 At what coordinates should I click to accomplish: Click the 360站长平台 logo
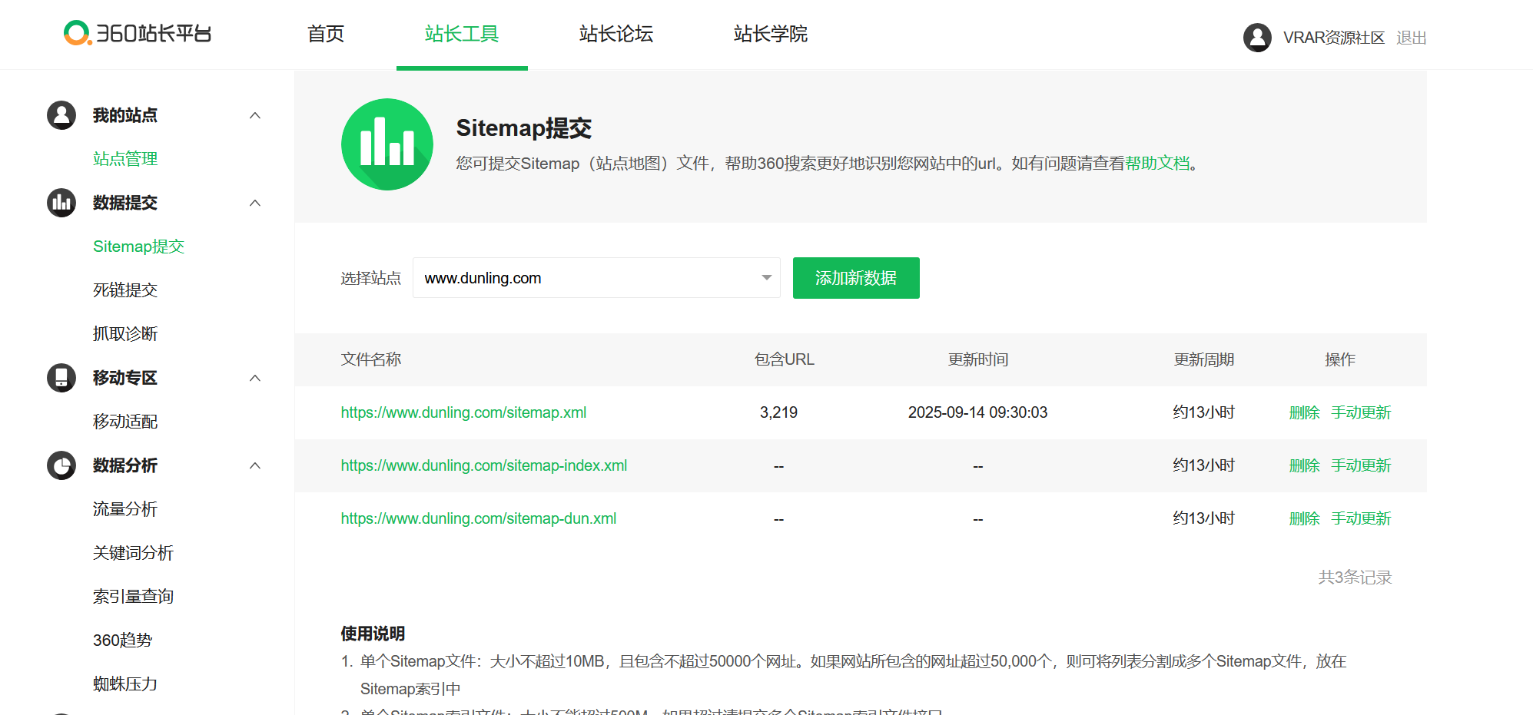click(138, 33)
